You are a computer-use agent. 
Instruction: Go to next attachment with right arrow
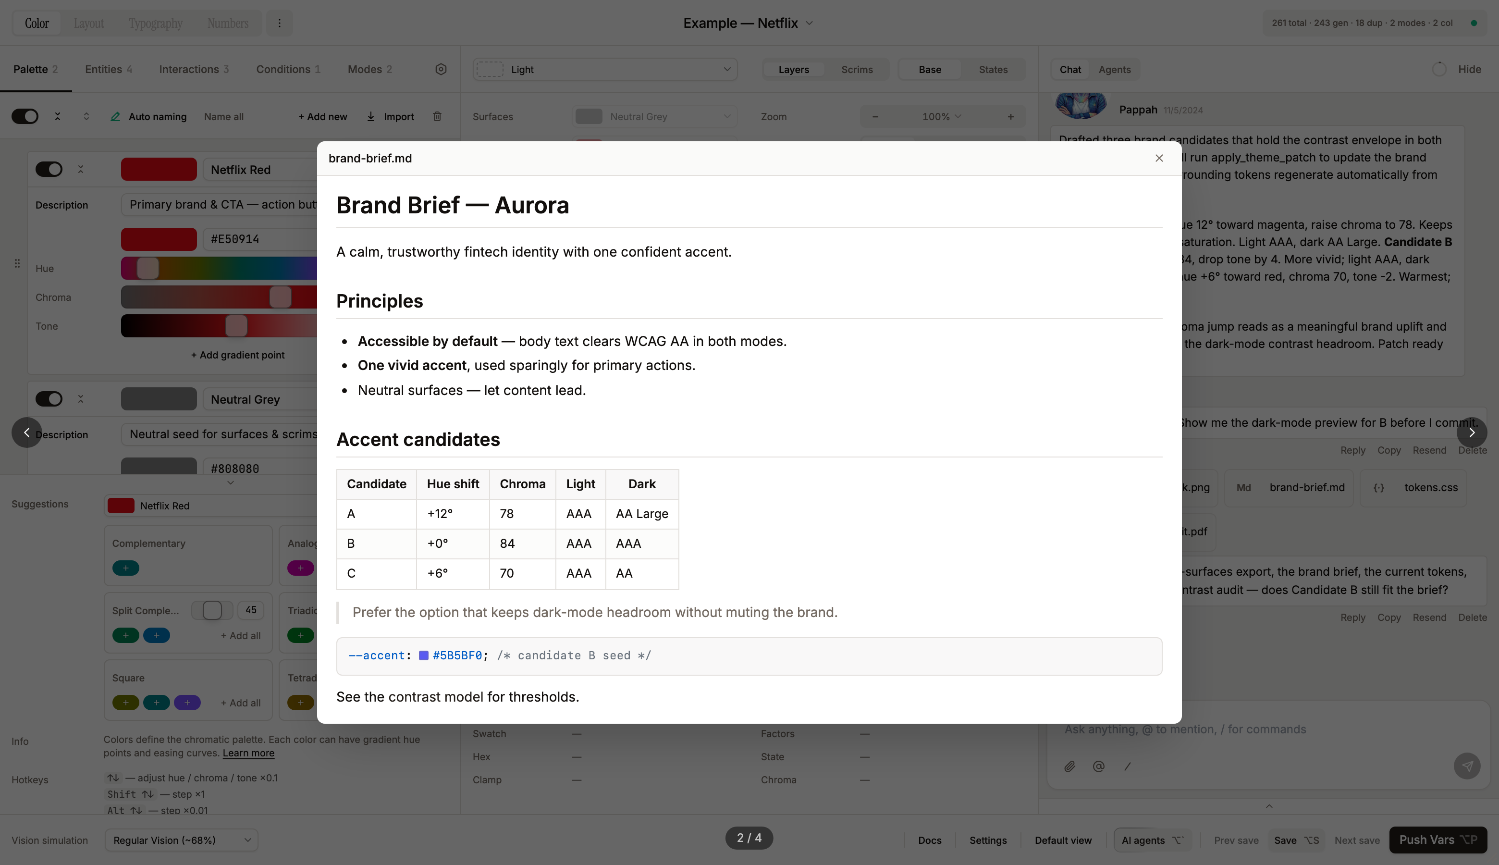click(1472, 432)
